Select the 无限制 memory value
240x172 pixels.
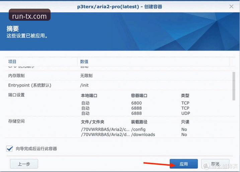click(86, 76)
